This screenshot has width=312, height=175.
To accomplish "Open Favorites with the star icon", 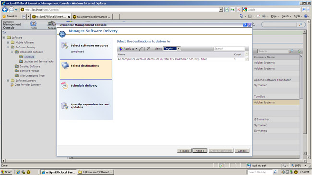I will (x=10, y=16).
